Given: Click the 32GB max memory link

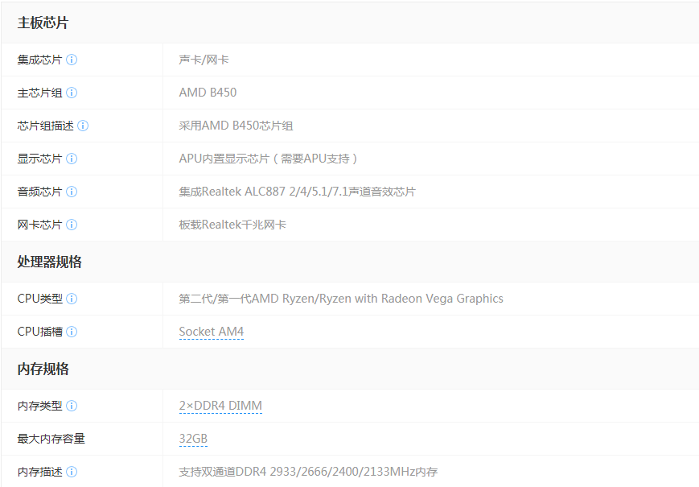Looking at the screenshot, I should click(x=193, y=439).
